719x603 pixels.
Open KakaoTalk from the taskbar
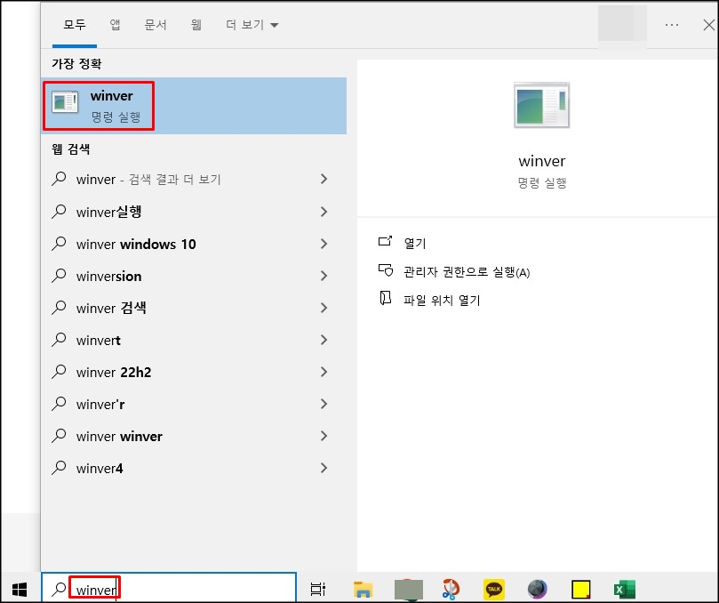tap(494, 589)
